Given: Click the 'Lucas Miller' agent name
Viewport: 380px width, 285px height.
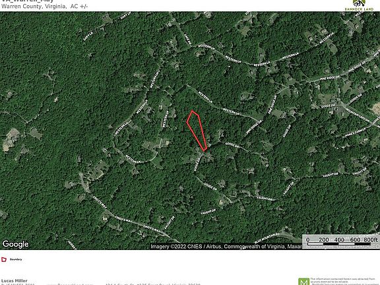Looking at the screenshot, I should click(15, 280).
